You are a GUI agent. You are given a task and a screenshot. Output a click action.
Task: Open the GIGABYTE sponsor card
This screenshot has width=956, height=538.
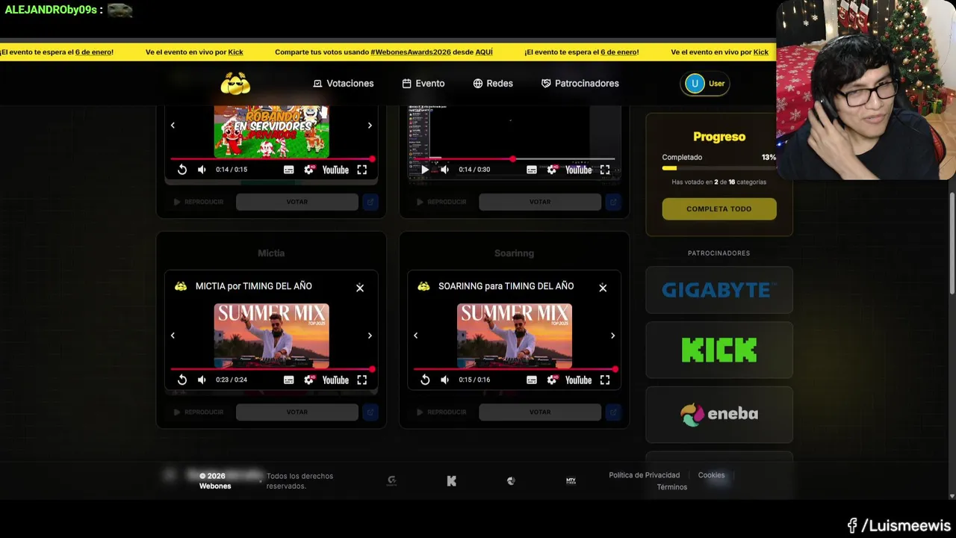719,290
